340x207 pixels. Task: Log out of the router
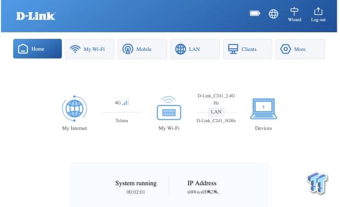318,14
